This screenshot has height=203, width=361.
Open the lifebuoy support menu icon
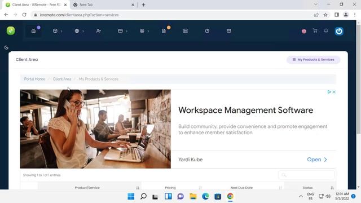[x=142, y=31]
